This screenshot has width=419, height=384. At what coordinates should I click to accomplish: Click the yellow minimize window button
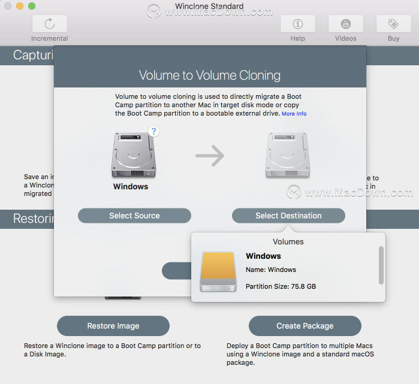click(20, 6)
